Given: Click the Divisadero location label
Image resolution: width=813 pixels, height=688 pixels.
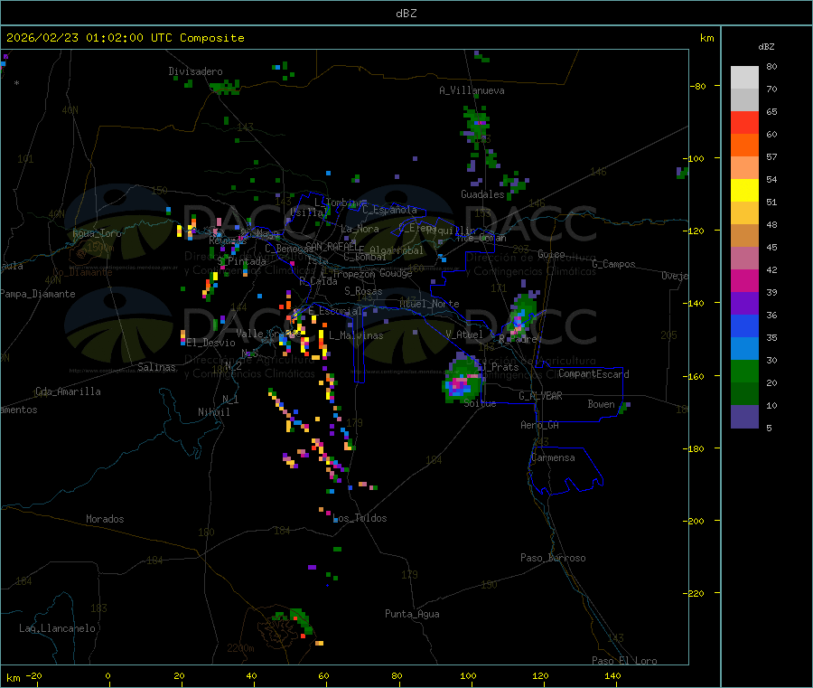Looking at the screenshot, I should coord(195,71).
